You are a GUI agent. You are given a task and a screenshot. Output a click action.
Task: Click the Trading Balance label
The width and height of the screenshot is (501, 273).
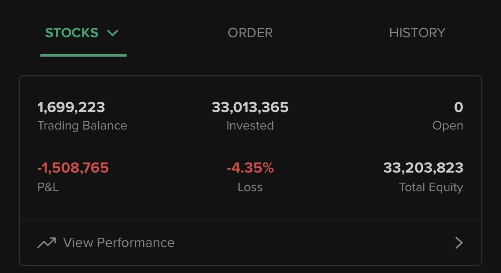[x=82, y=126]
